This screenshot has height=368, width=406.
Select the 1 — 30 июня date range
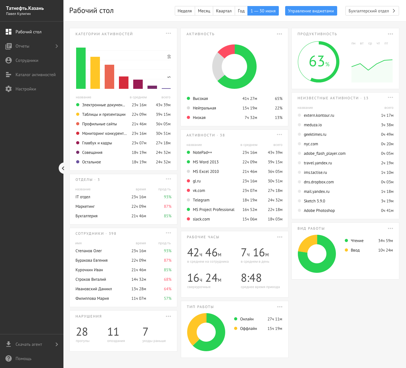(x=263, y=11)
